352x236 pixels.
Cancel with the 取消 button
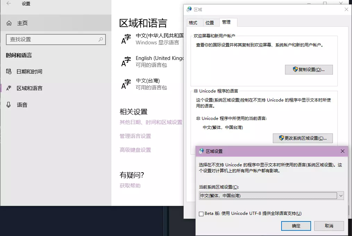point(329,226)
